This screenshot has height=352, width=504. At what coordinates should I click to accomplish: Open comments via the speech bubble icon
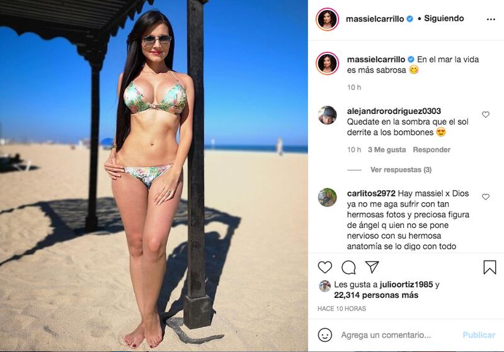click(348, 267)
